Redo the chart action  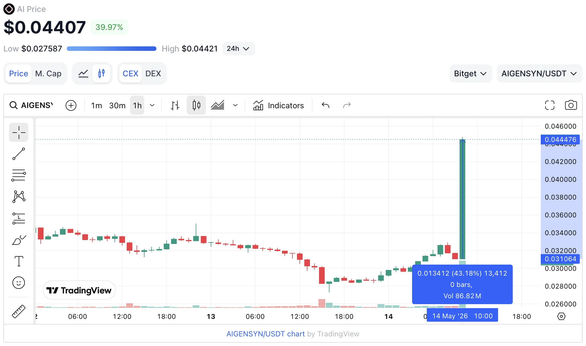[347, 105]
